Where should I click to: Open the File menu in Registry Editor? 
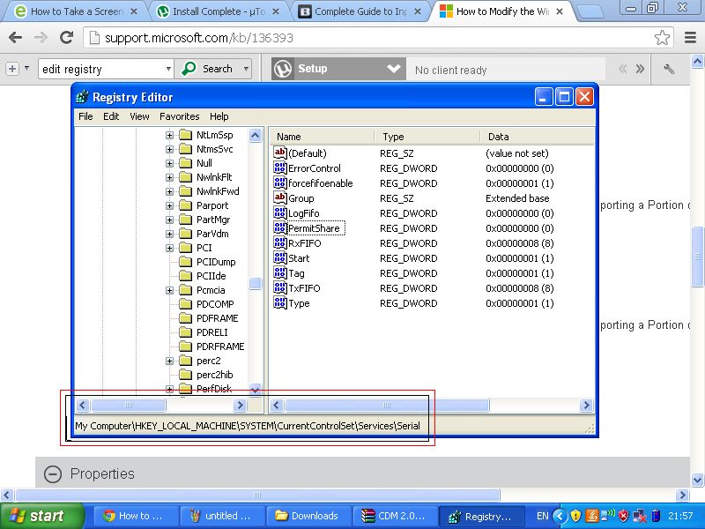(x=85, y=116)
